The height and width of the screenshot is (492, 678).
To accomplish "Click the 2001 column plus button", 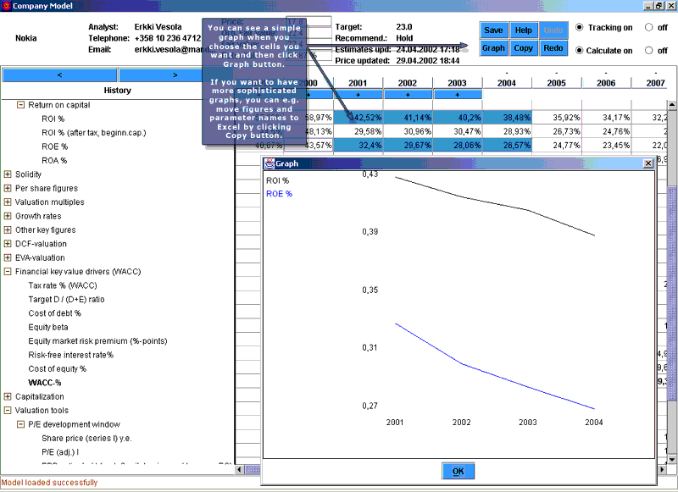I will [358, 94].
